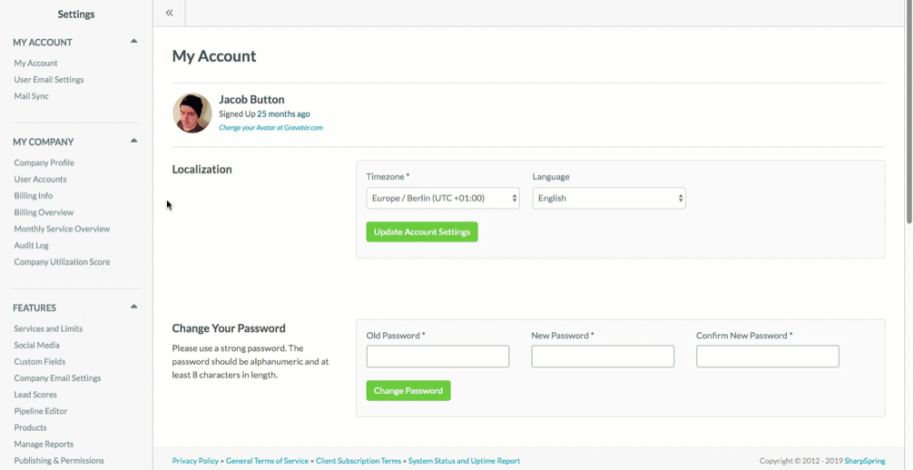The image size is (914, 470).
Task: Collapse the MY ACCOUNT section arrow
Action: 133,42
